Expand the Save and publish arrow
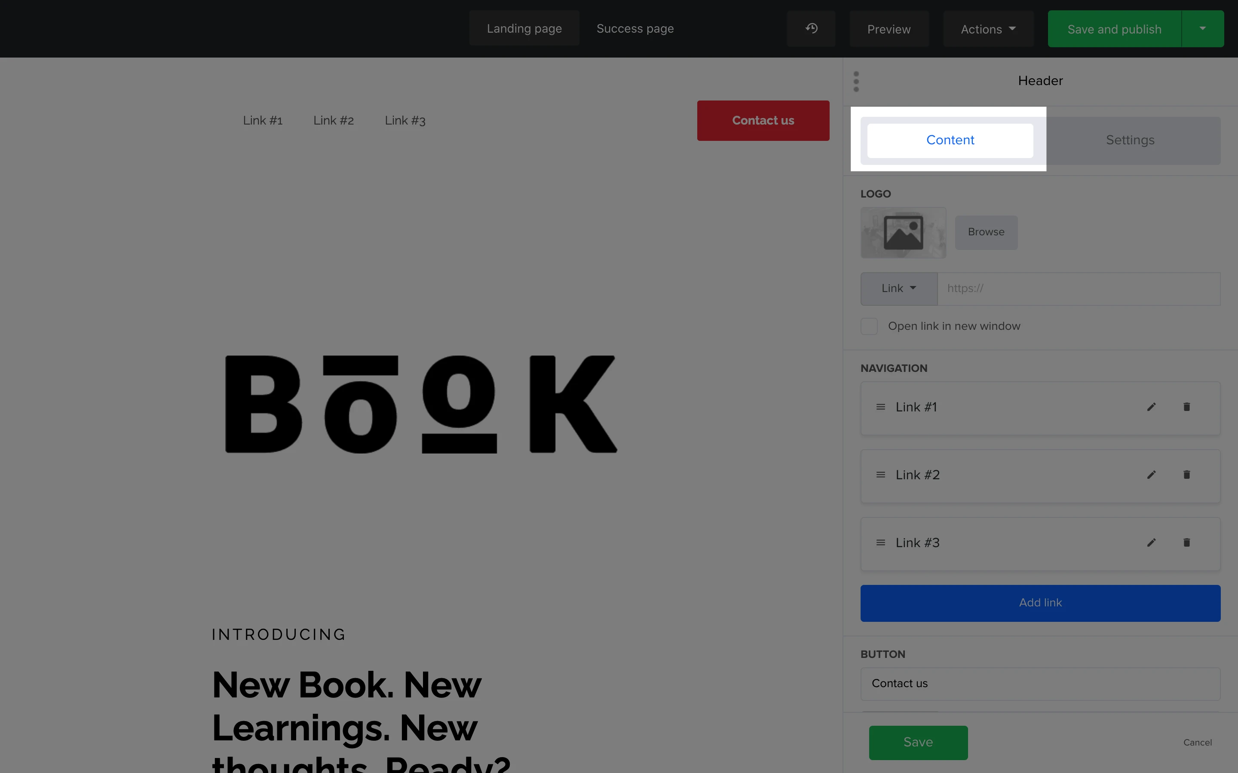The width and height of the screenshot is (1238, 773). pyautogui.click(x=1202, y=29)
